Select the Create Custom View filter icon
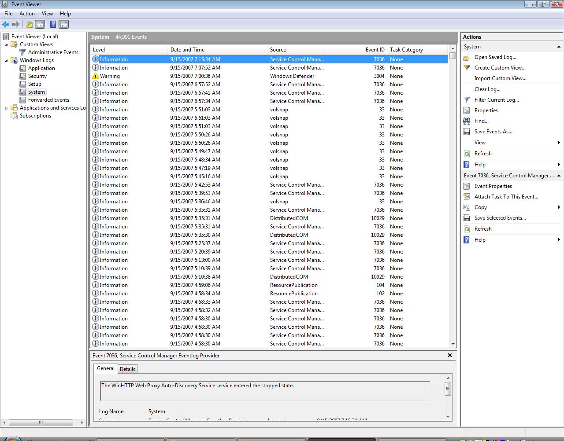 [x=467, y=68]
